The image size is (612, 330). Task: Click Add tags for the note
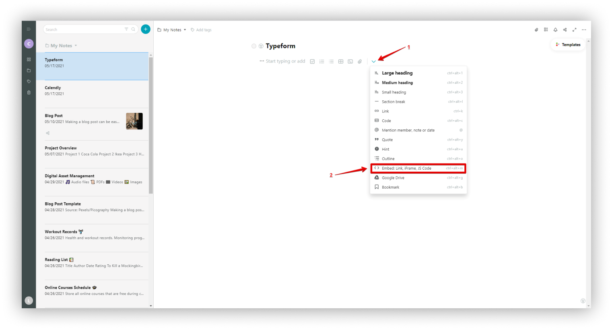201,30
